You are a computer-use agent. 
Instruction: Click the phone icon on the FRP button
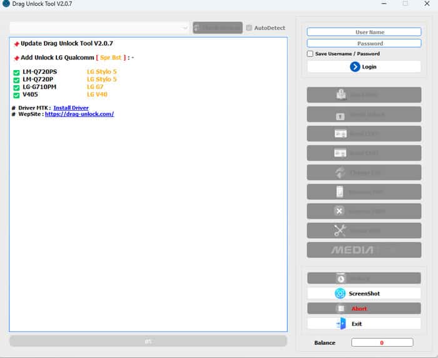340,192
